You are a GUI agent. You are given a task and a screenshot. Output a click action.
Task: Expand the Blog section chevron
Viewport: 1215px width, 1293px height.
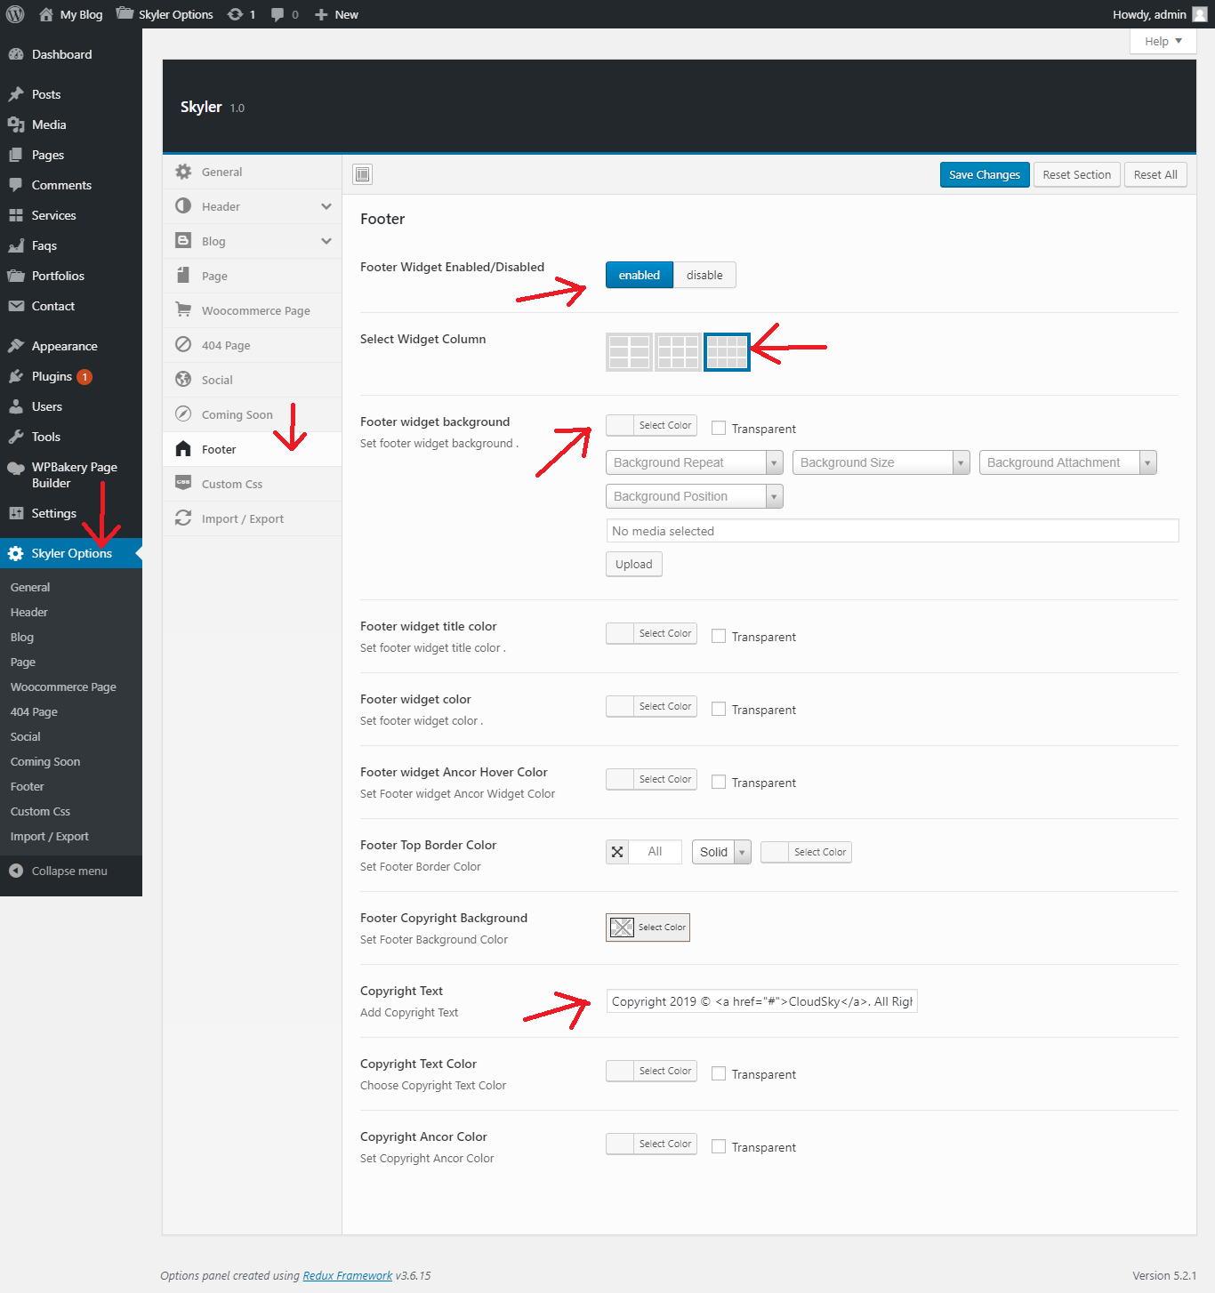coord(326,241)
